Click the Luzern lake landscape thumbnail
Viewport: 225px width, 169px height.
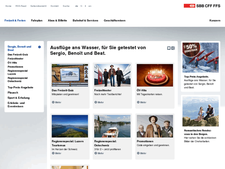click(x=70, y=126)
